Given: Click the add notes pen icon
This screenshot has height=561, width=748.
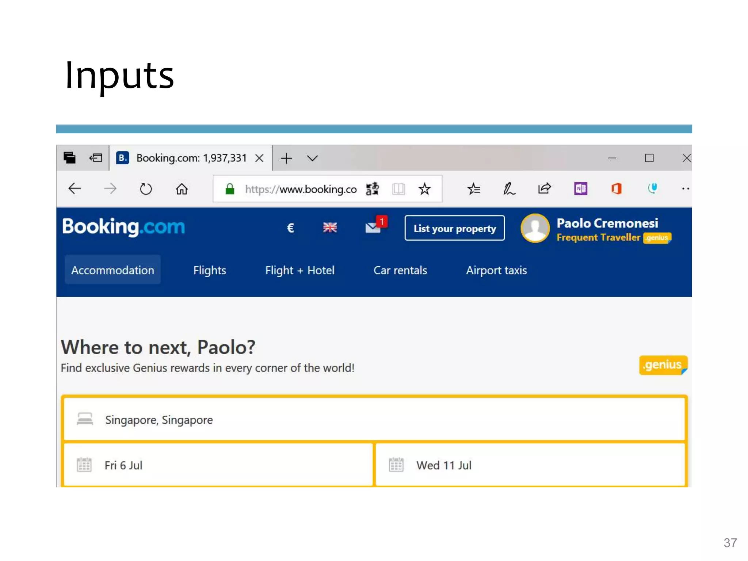Looking at the screenshot, I should click(x=509, y=189).
